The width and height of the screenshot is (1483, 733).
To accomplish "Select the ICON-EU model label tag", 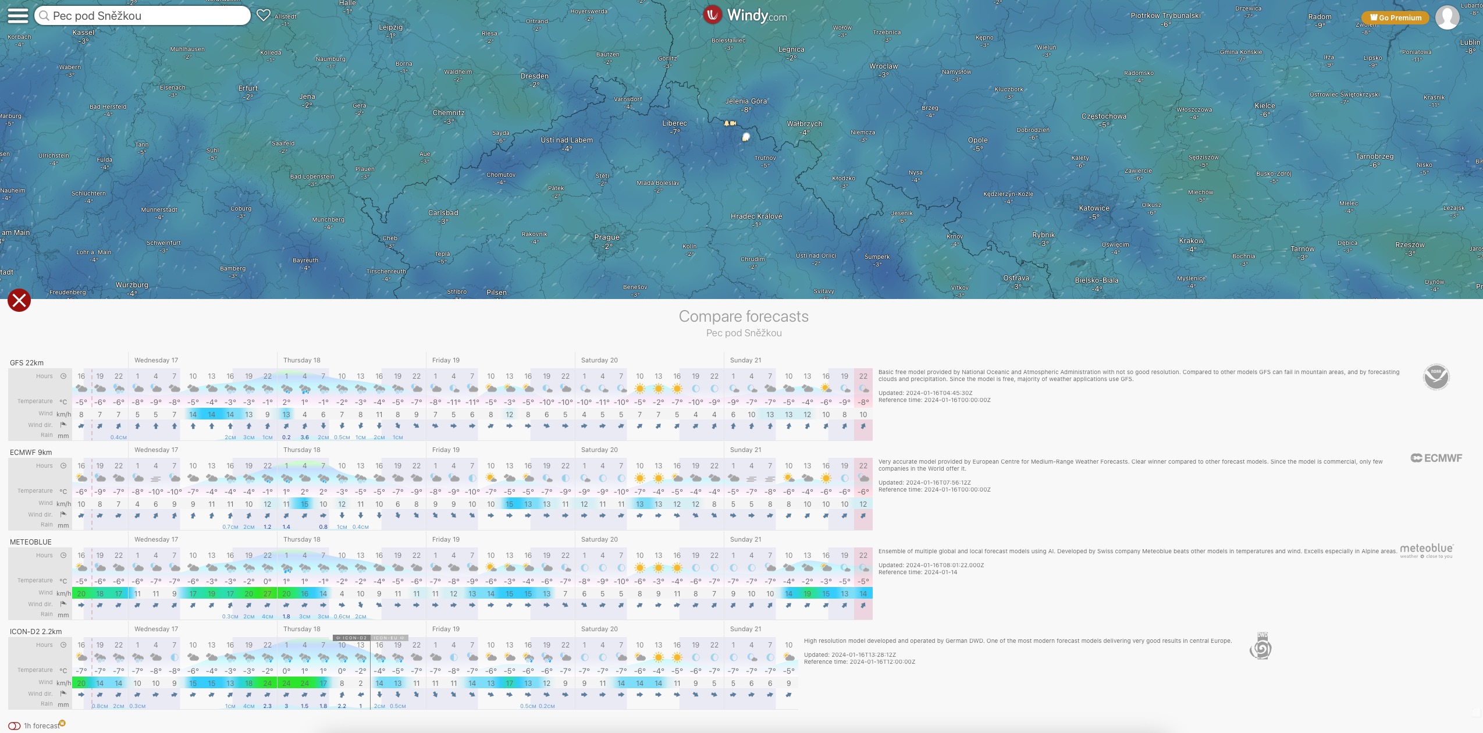I will pyautogui.click(x=389, y=638).
